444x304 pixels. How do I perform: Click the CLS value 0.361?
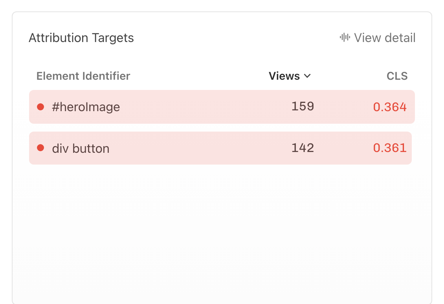[x=389, y=148]
